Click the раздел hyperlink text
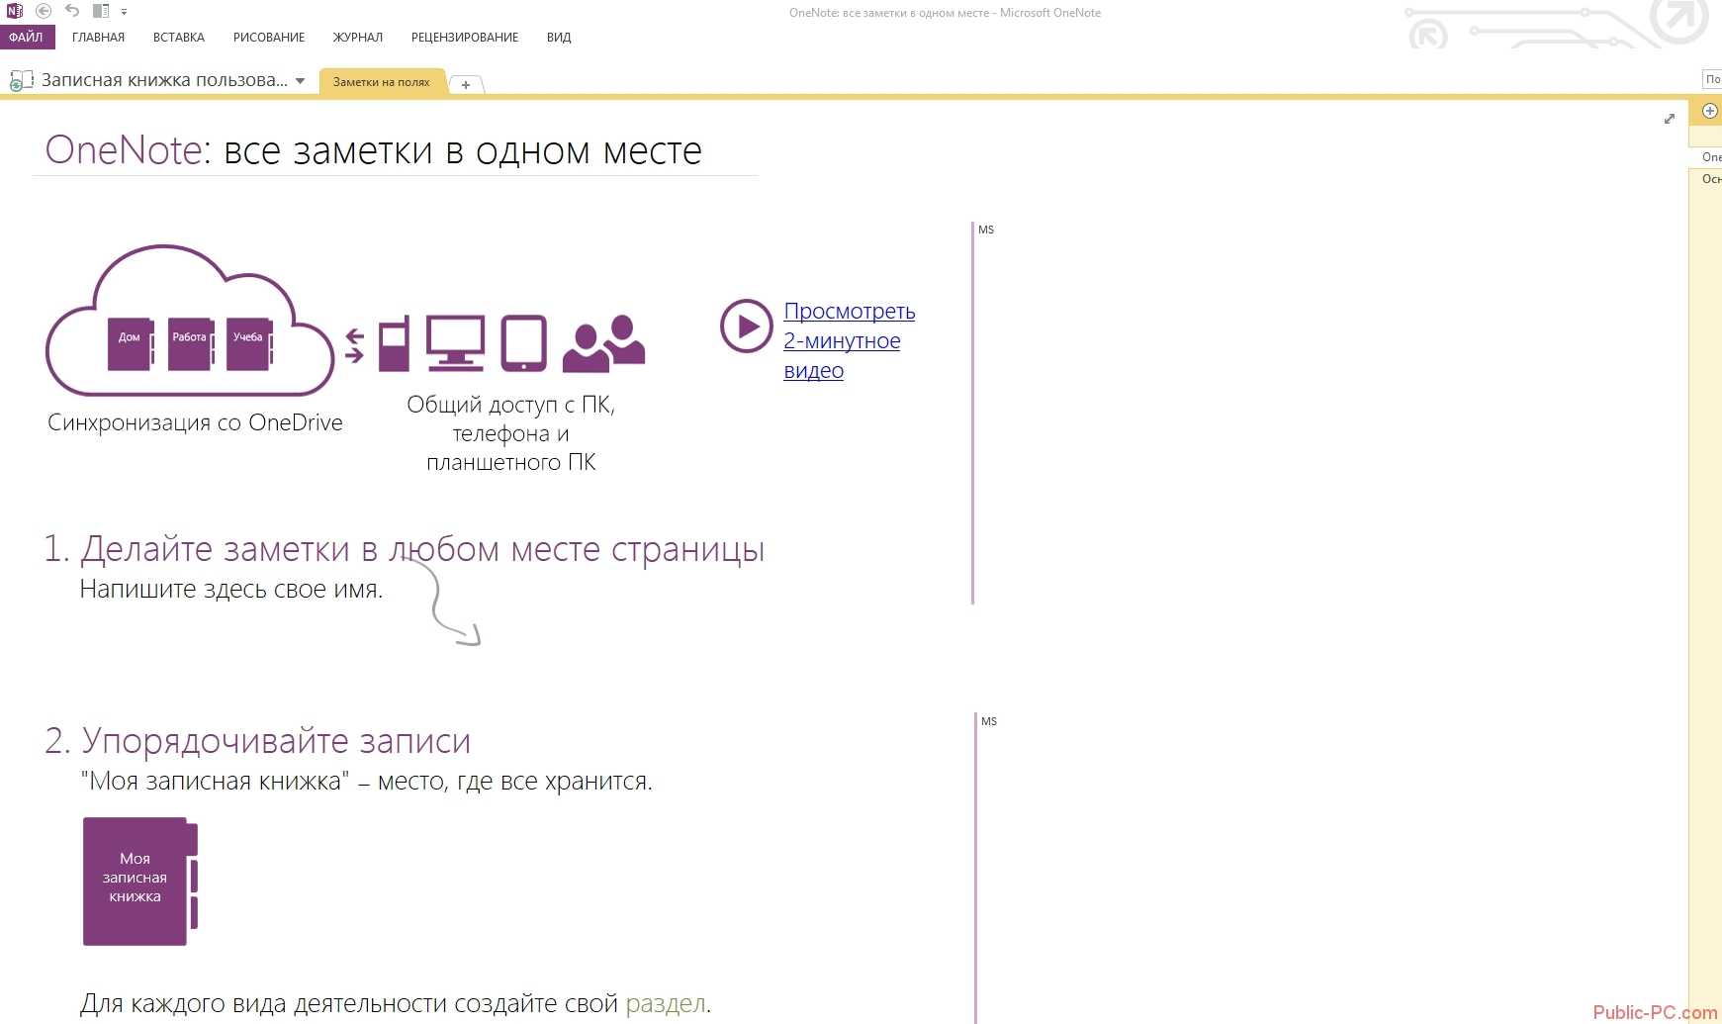This screenshot has width=1722, height=1024. click(666, 1003)
